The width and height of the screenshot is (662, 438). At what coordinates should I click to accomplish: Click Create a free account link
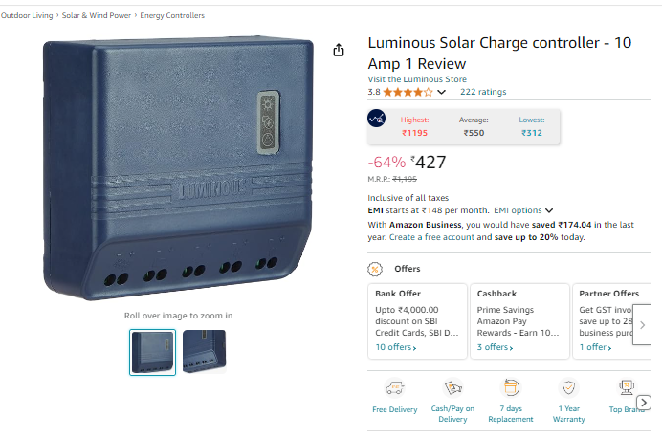(431, 237)
